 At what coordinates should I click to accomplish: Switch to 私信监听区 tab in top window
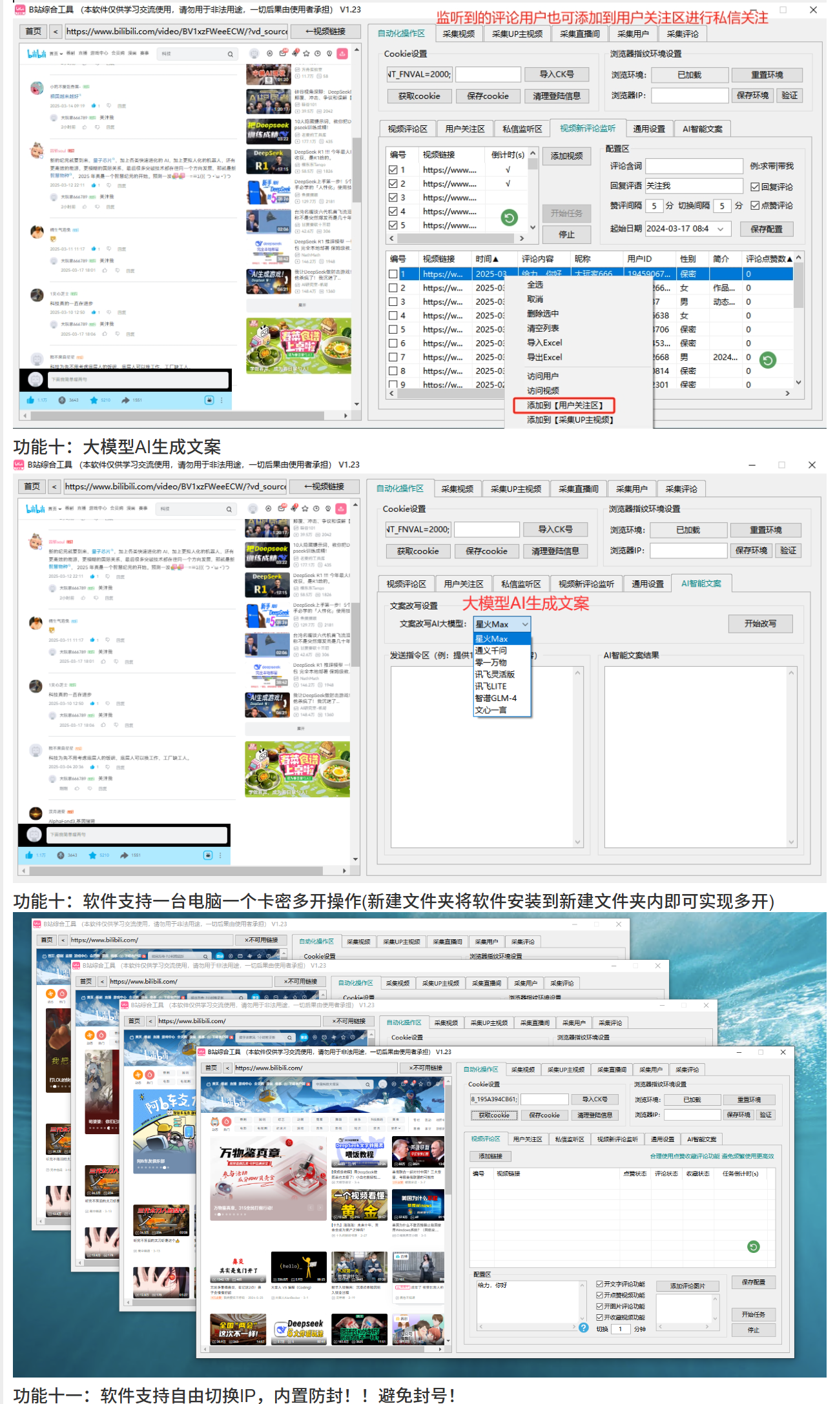click(522, 129)
